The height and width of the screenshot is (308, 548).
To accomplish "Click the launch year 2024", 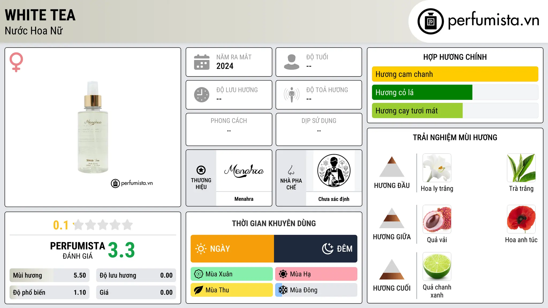I will coord(225,66).
